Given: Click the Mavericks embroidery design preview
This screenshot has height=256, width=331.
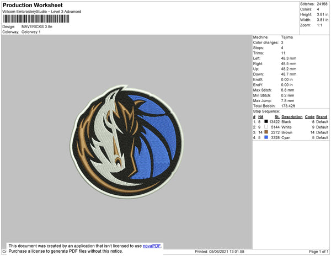Looking at the screenshot, I should [x=127, y=141].
